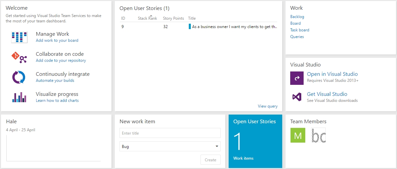Viewport: 397px width, 169px height.
Task: Open the blue Open User Stories tile
Action: tap(255, 141)
